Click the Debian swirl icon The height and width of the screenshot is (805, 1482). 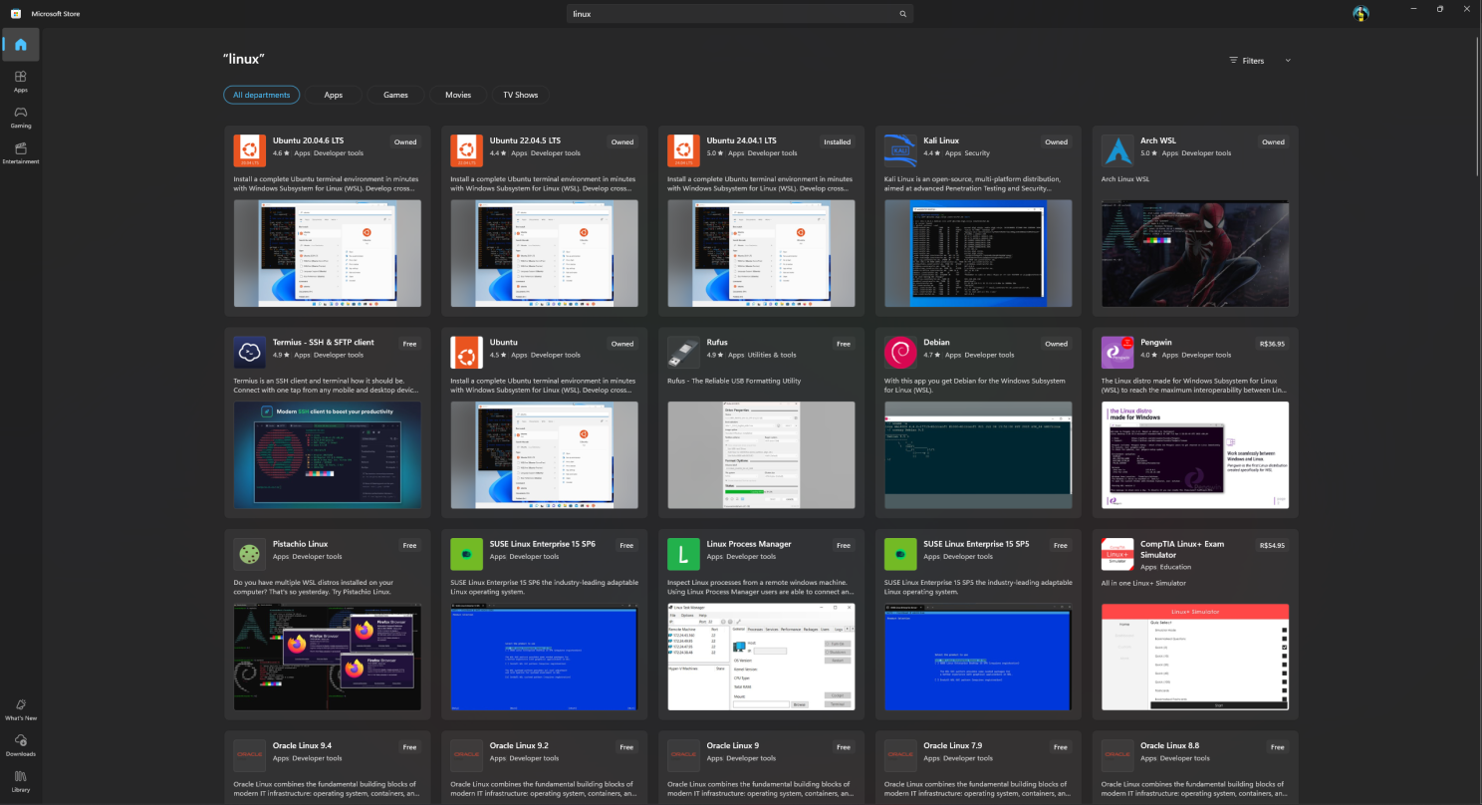coord(900,352)
